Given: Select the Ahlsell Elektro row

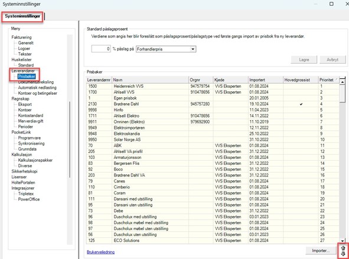Looking at the screenshot, I should [213, 116].
